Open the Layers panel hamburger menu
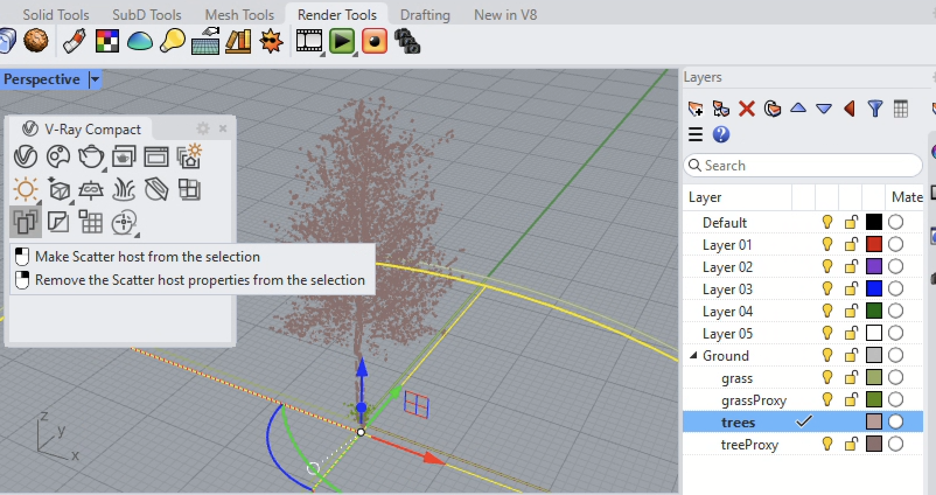 pyautogui.click(x=695, y=135)
